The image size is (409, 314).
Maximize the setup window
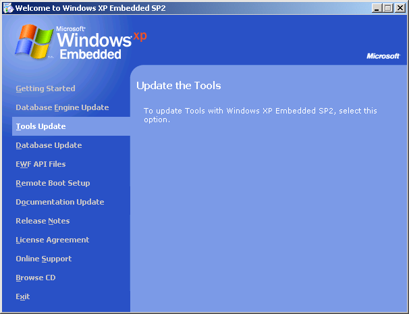tap(387, 8)
